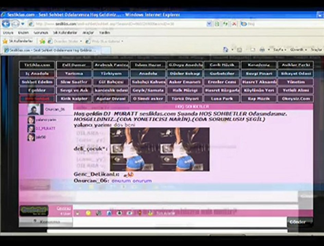Click the address bar URL field
Image resolution: width=324 pixels, height=246 pixels.
(x=117, y=24)
